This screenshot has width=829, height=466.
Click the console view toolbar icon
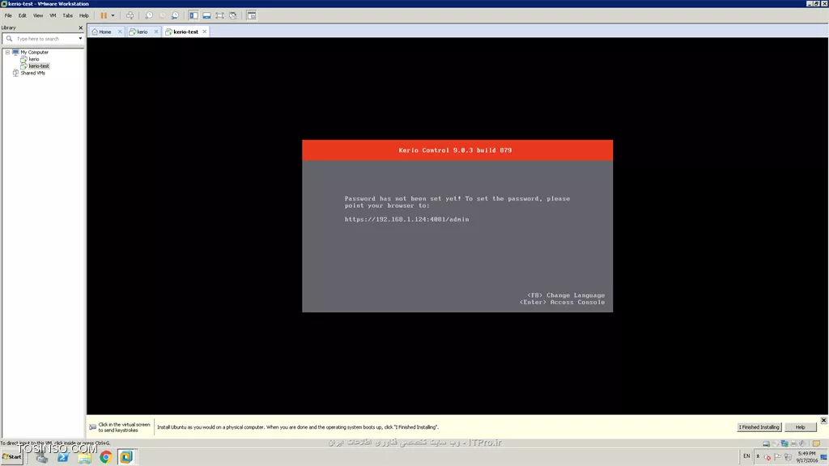pos(252,15)
